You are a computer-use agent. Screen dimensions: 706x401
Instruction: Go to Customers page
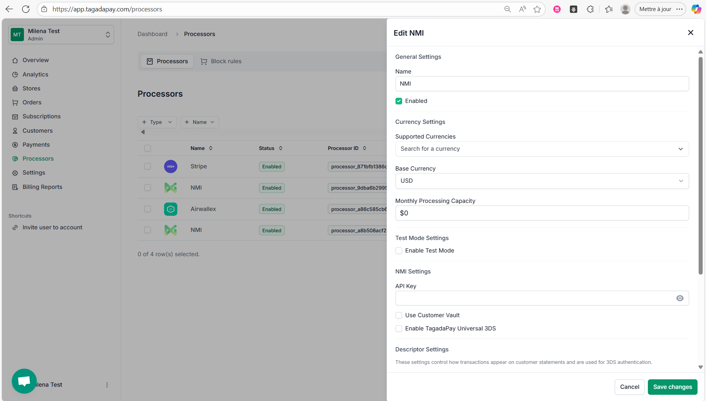(37, 130)
